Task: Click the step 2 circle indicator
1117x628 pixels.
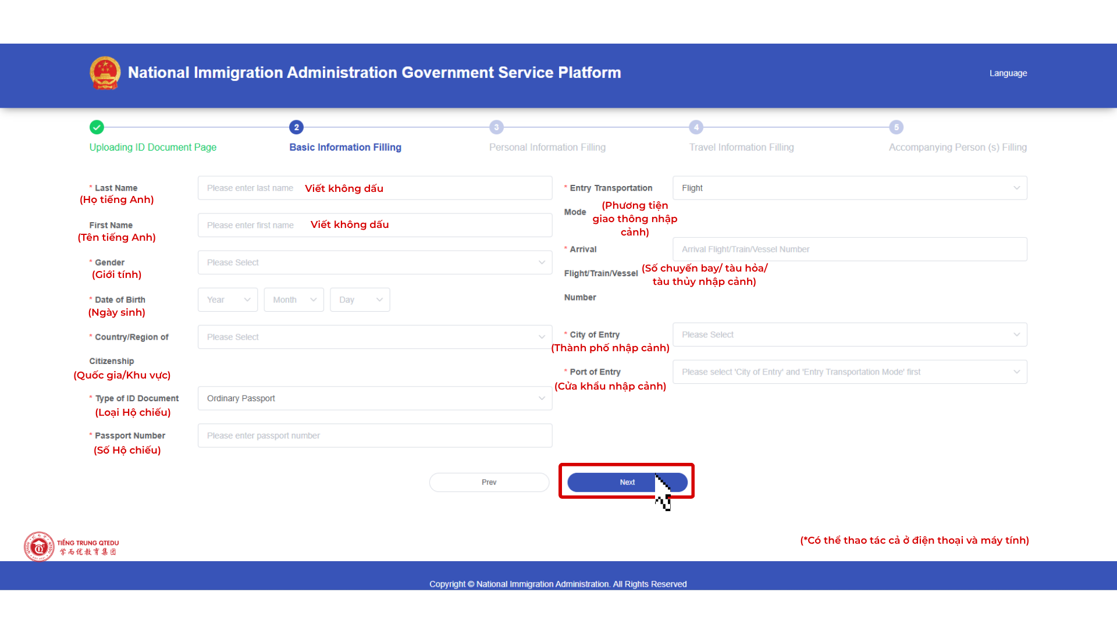Action: (x=296, y=127)
